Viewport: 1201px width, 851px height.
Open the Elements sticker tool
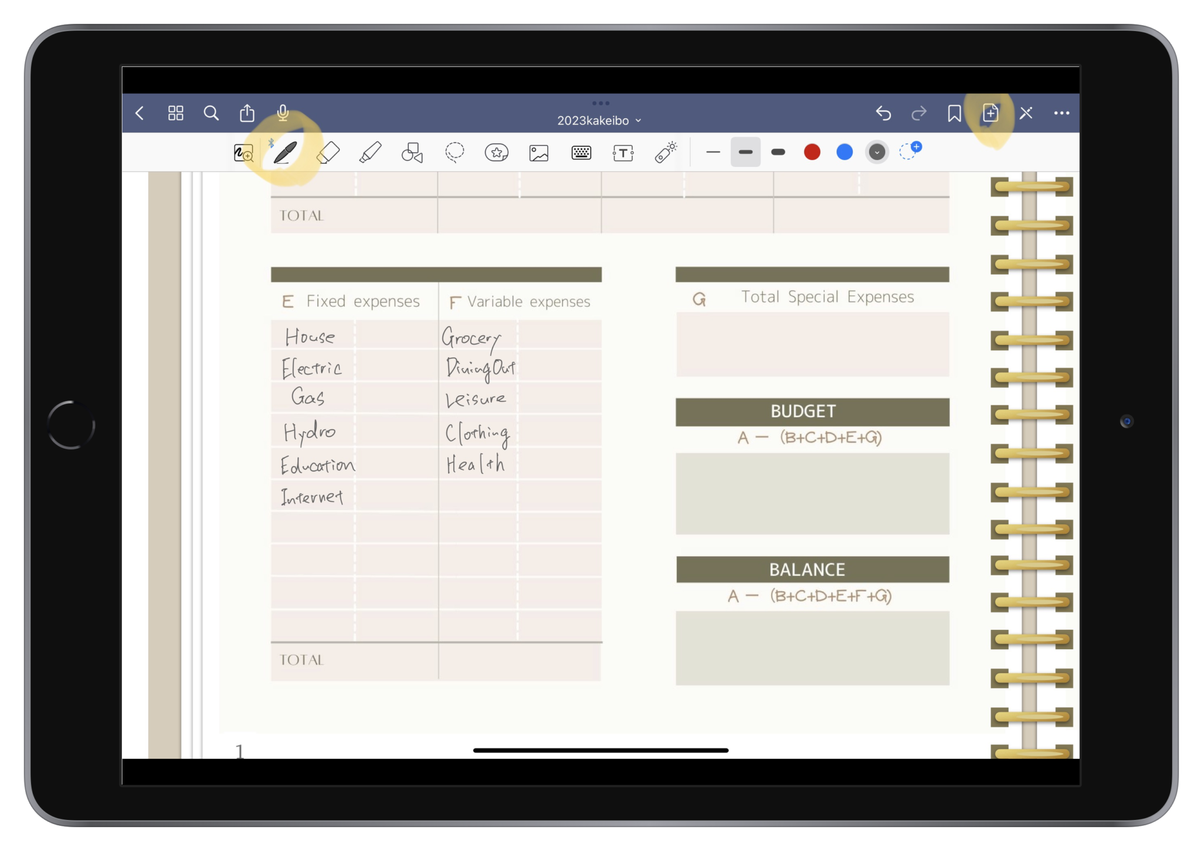496,152
